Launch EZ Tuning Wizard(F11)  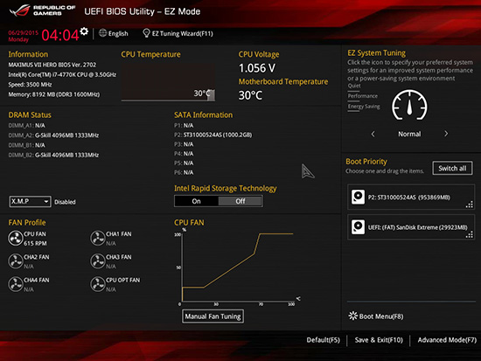182,33
